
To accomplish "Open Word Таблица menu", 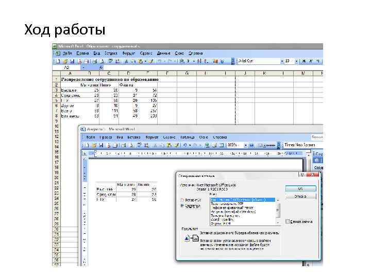I will (x=187, y=137).
